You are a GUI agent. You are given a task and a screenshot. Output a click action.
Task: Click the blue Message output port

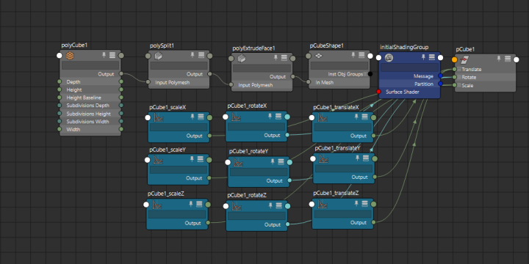pyautogui.click(x=440, y=76)
